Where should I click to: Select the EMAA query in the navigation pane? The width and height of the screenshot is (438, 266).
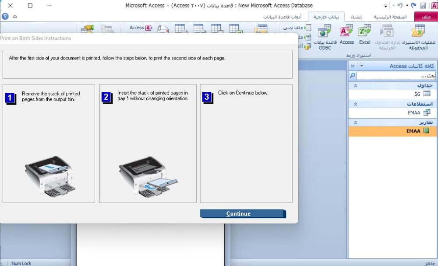392,112
